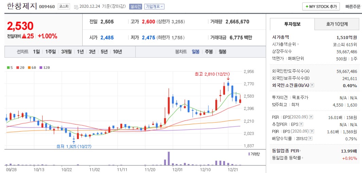Select the 3개월 line chart period
362x173 pixels.
tap(67, 52)
